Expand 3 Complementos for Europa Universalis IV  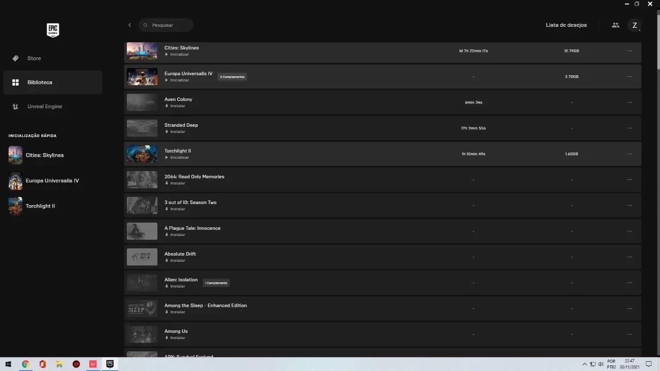pos(232,77)
